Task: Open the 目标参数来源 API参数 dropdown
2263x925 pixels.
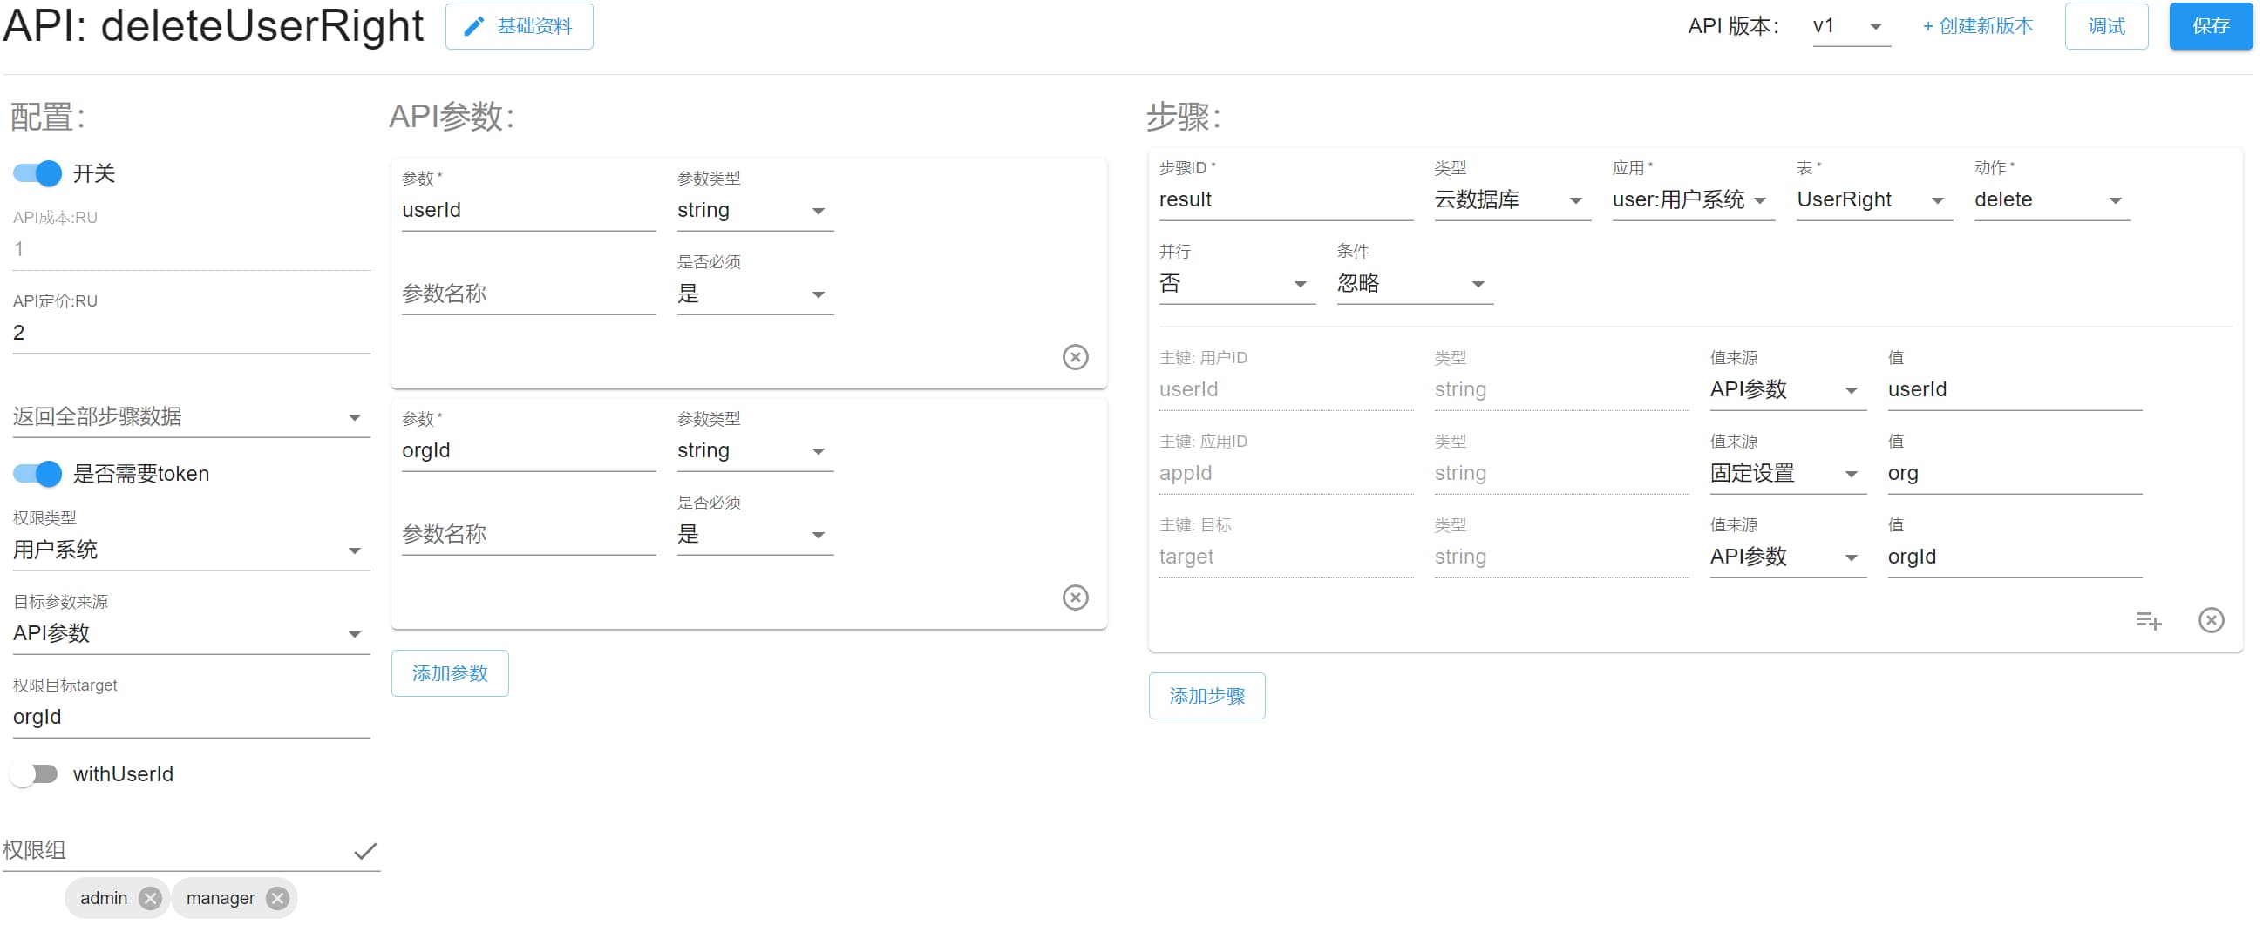Action: 192,633
